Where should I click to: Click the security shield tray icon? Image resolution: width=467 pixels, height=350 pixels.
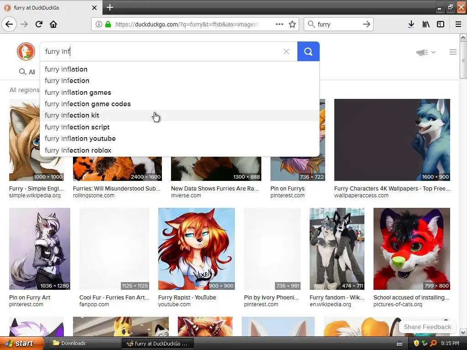(416, 343)
